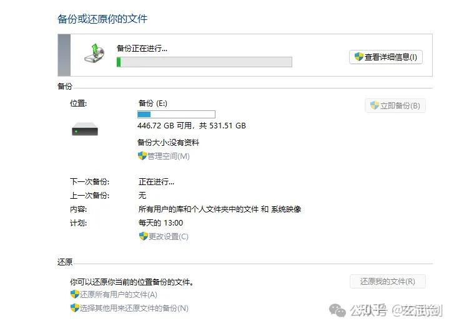Click the blue E: drive usage bar
The image size is (454, 329).
point(176,115)
